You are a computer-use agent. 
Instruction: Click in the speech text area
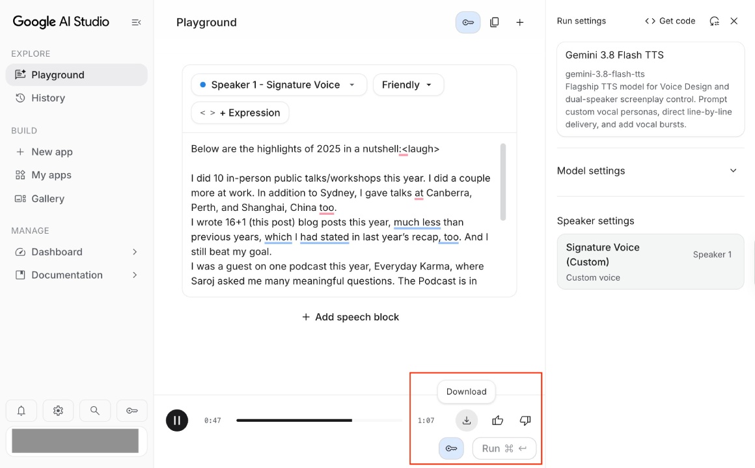342,215
